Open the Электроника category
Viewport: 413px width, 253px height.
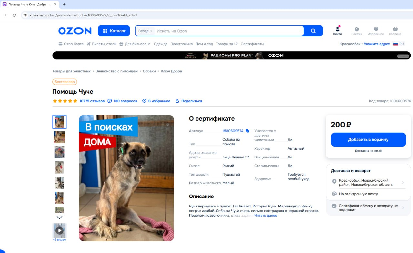point(181,44)
